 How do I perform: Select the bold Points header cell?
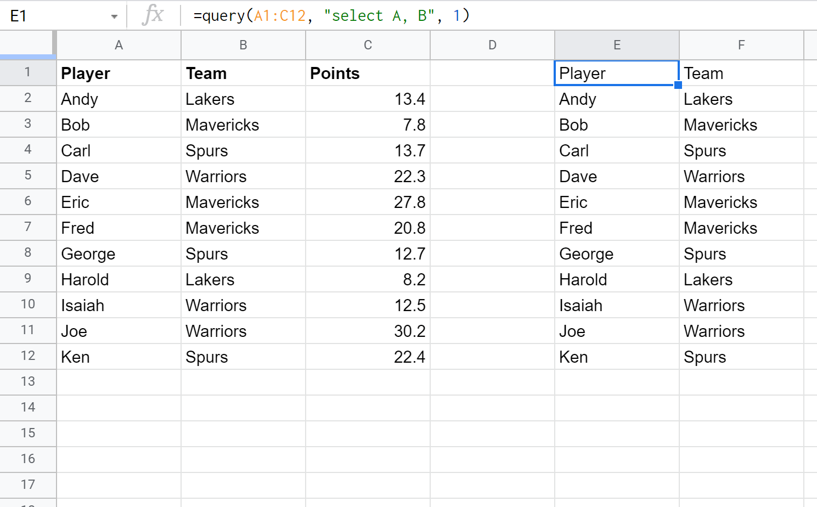(368, 73)
